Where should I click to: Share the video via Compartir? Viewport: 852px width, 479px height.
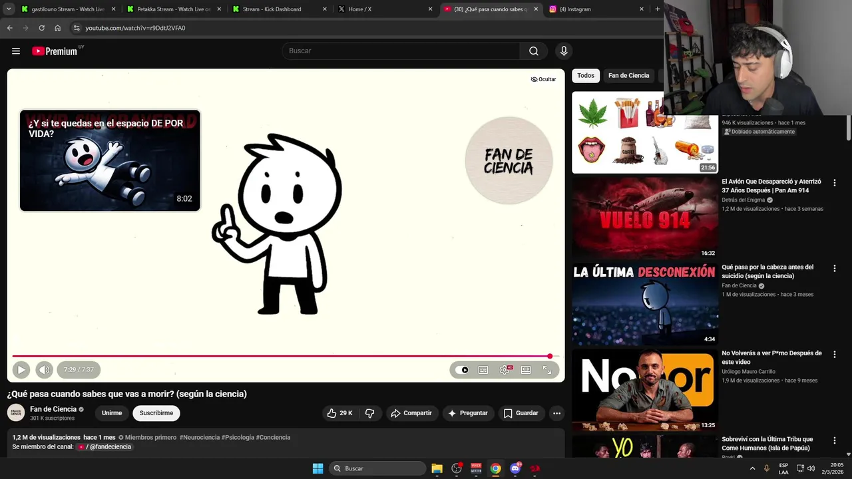[x=411, y=413]
